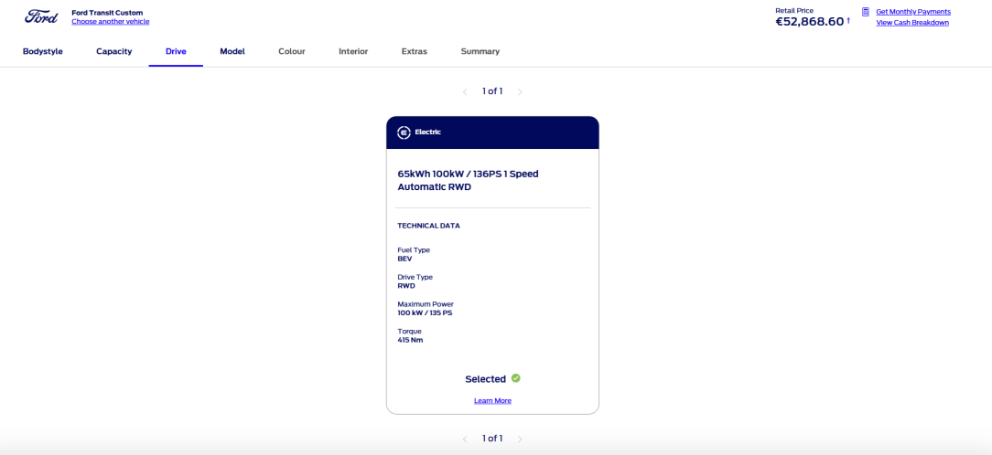Switch to the Capacity tab
992x455 pixels.
click(113, 51)
